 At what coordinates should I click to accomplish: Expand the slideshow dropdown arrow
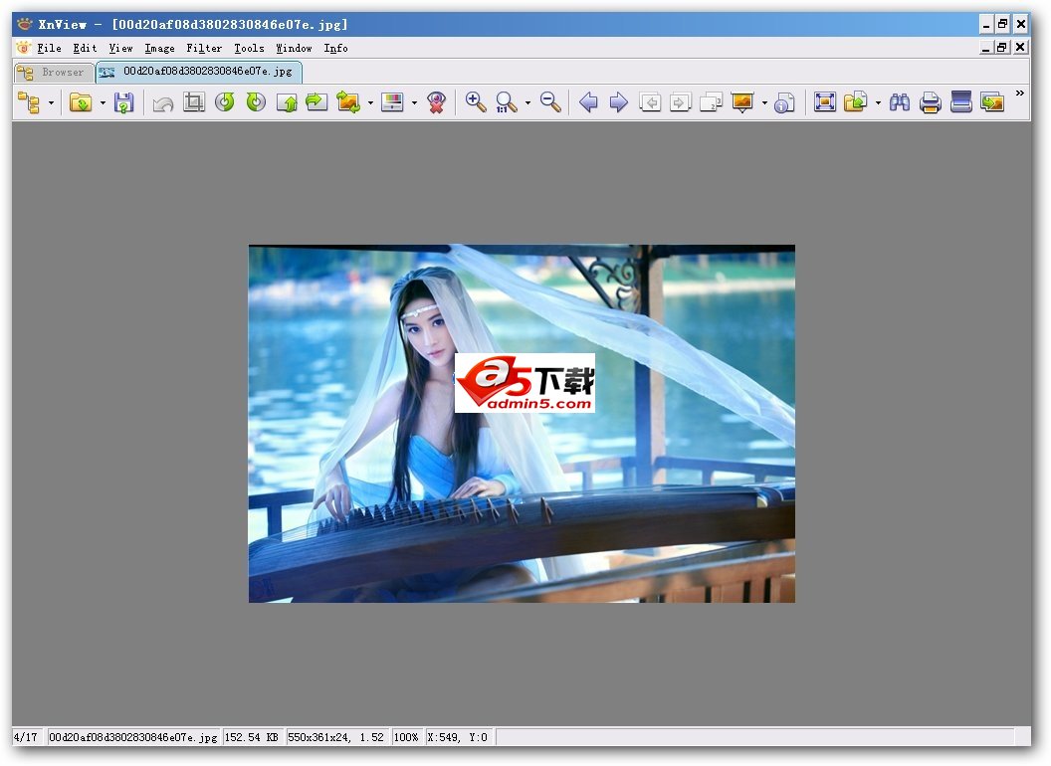pos(764,103)
